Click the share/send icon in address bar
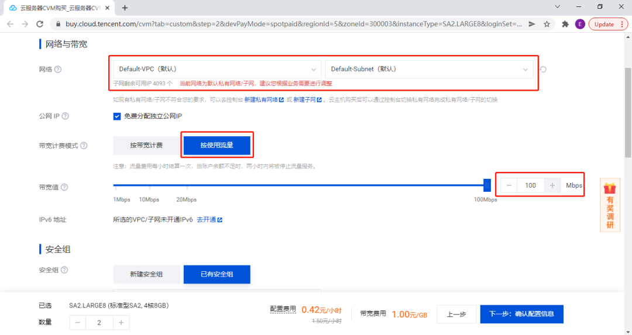The width and height of the screenshot is (632, 335). click(532, 24)
